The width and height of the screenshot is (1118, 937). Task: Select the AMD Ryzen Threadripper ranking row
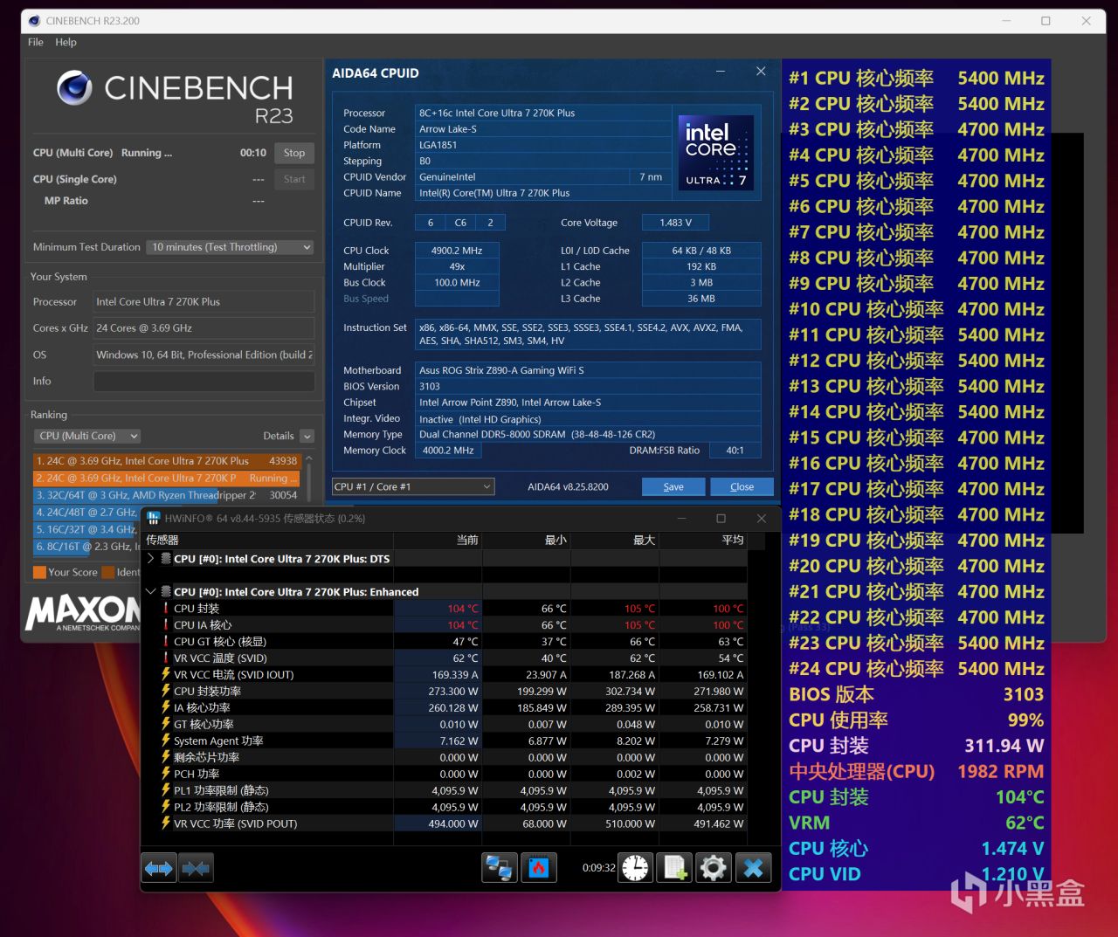[167, 495]
